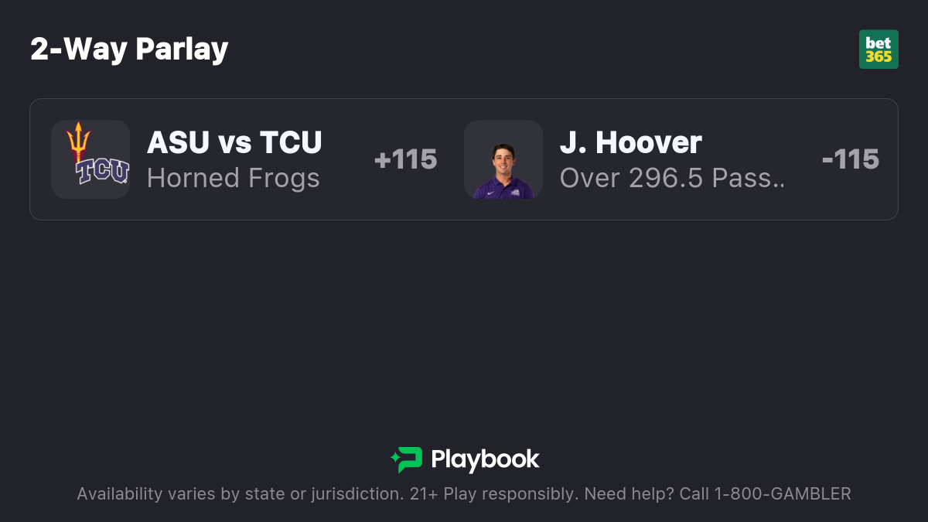Open the J. Hoover player name

click(631, 142)
